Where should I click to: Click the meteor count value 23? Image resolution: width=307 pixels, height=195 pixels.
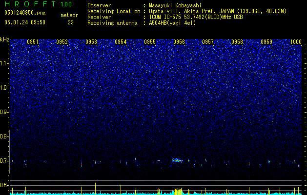(x=71, y=22)
